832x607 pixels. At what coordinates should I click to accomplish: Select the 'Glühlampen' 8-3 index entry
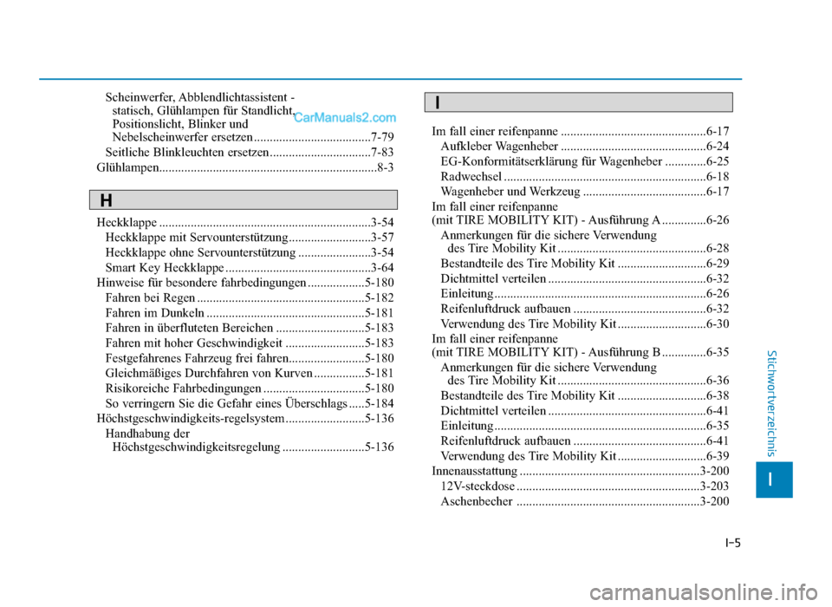click(245, 168)
